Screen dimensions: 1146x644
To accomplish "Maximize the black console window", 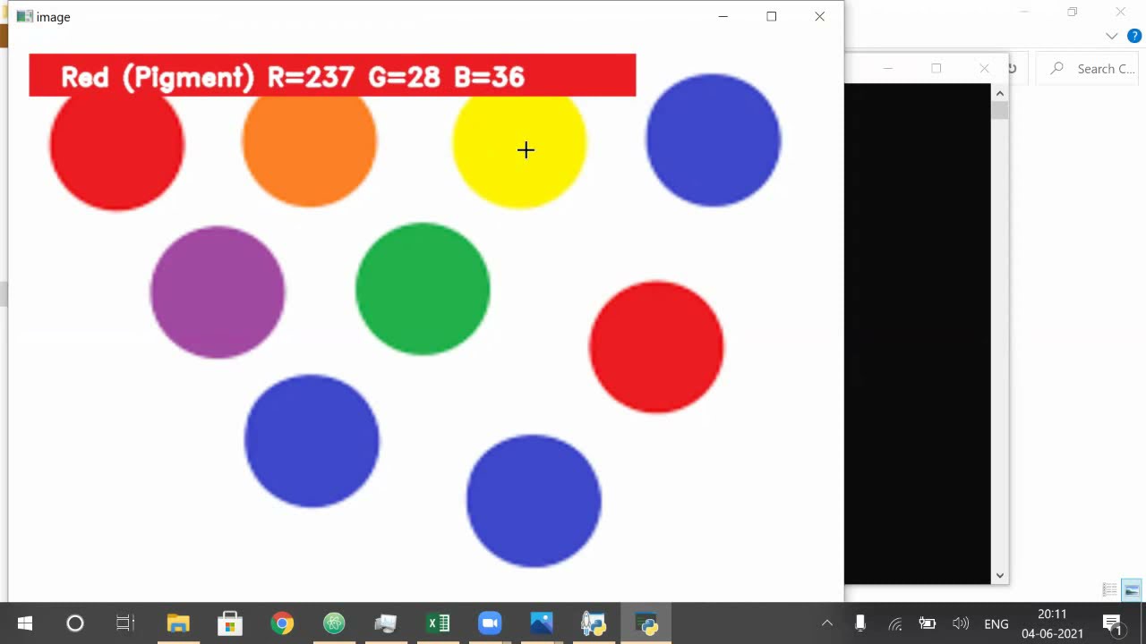I will click(x=936, y=69).
